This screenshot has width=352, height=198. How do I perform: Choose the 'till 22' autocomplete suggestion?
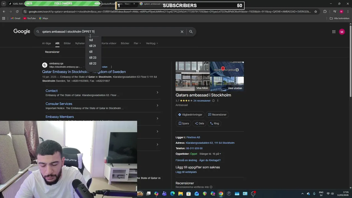point(93,64)
